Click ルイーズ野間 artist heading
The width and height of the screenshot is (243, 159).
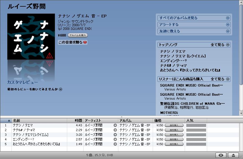pyautogui.click(x=27, y=6)
